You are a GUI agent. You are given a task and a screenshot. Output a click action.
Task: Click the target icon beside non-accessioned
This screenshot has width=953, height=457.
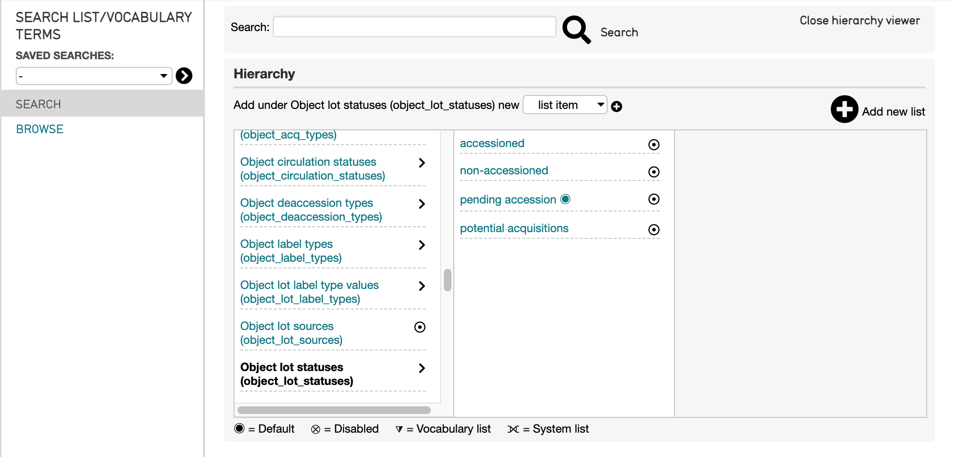tap(653, 172)
